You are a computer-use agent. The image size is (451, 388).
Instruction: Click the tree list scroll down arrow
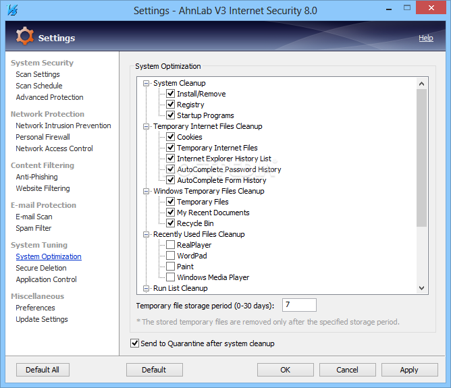[x=422, y=288]
